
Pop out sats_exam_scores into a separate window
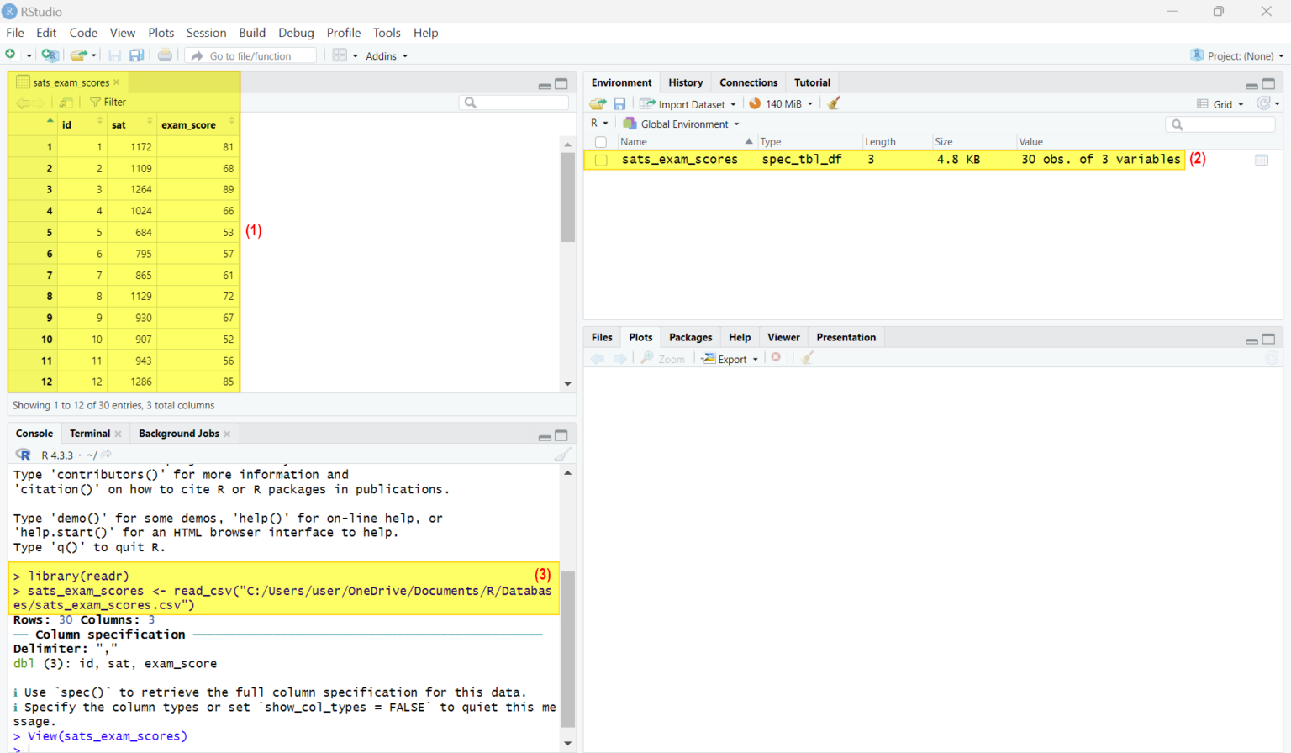point(66,102)
